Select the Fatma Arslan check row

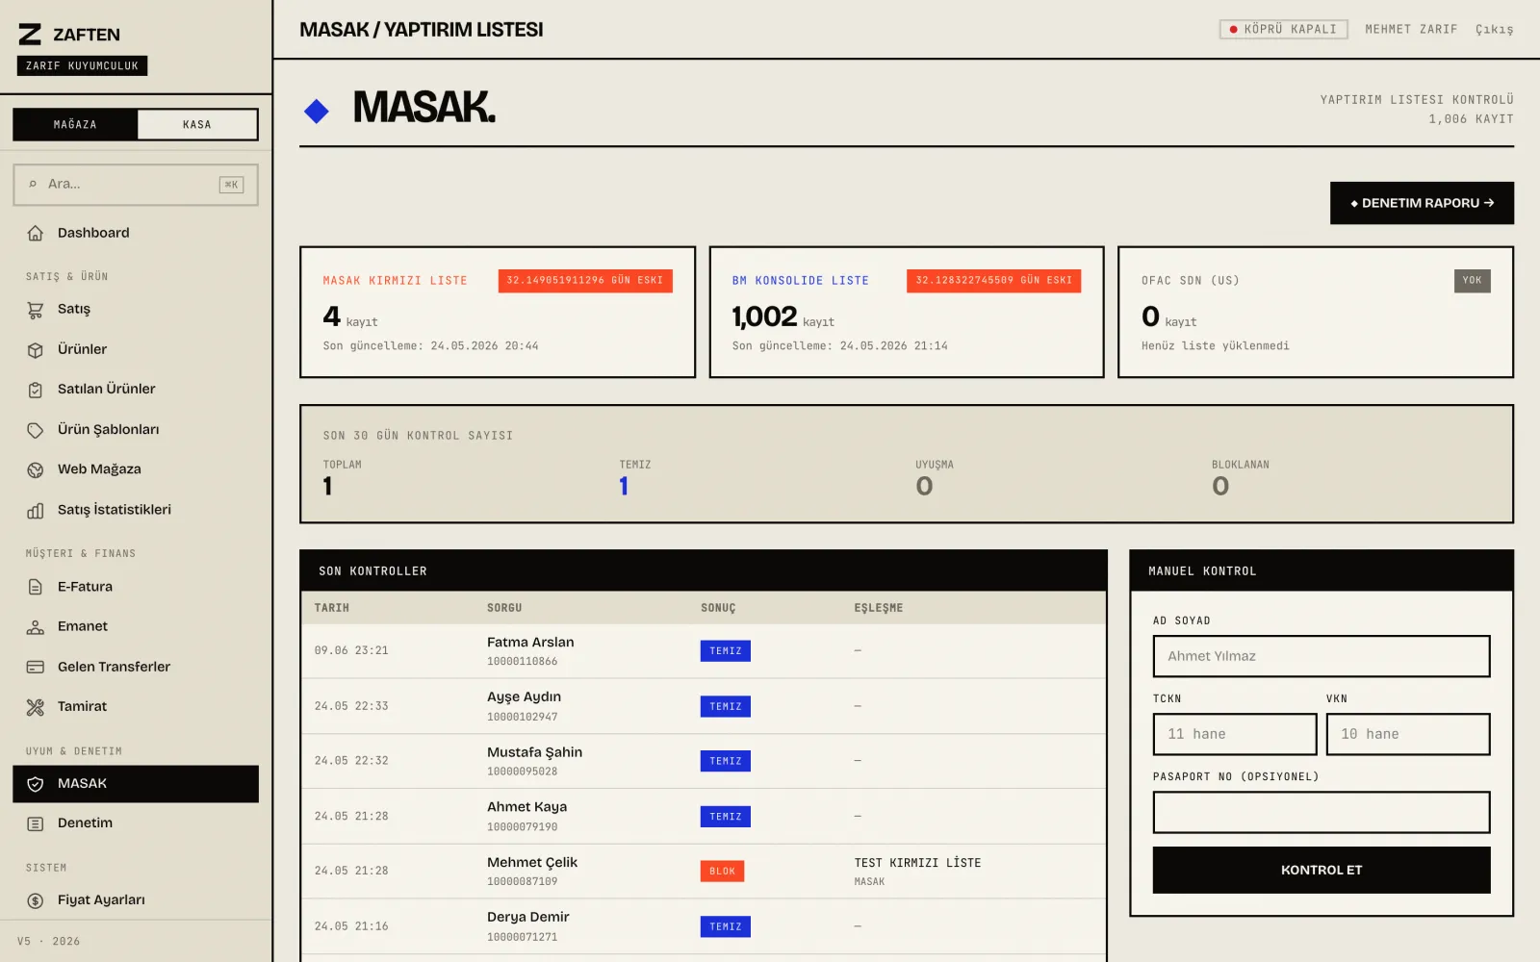pyautogui.click(x=704, y=651)
